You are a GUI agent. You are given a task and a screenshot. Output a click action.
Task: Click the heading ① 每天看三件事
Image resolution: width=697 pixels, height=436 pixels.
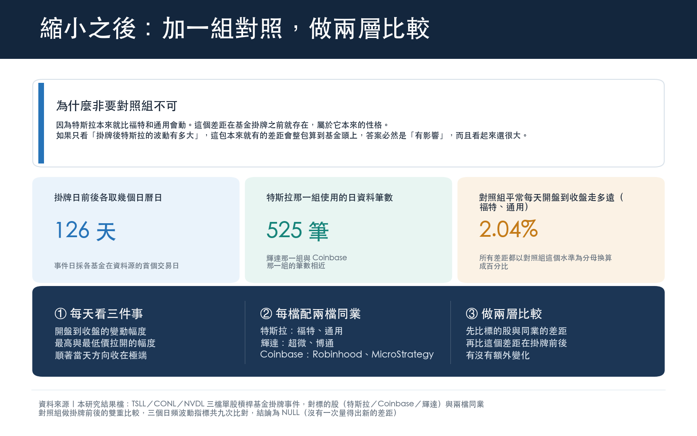pyautogui.click(x=99, y=313)
